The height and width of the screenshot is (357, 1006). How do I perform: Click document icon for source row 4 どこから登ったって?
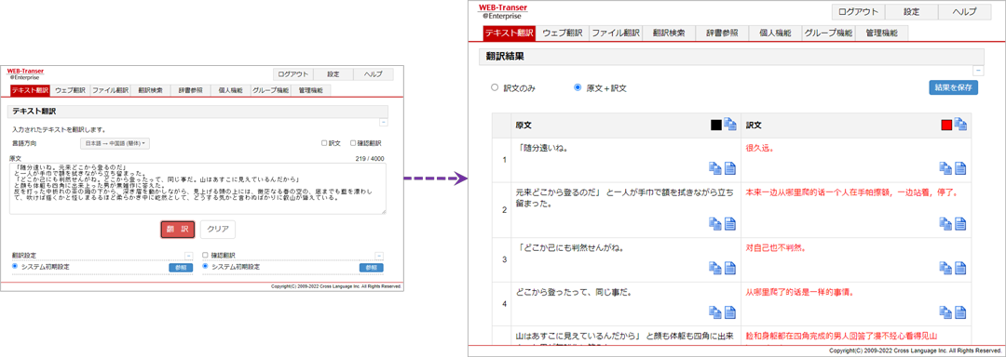pos(730,311)
